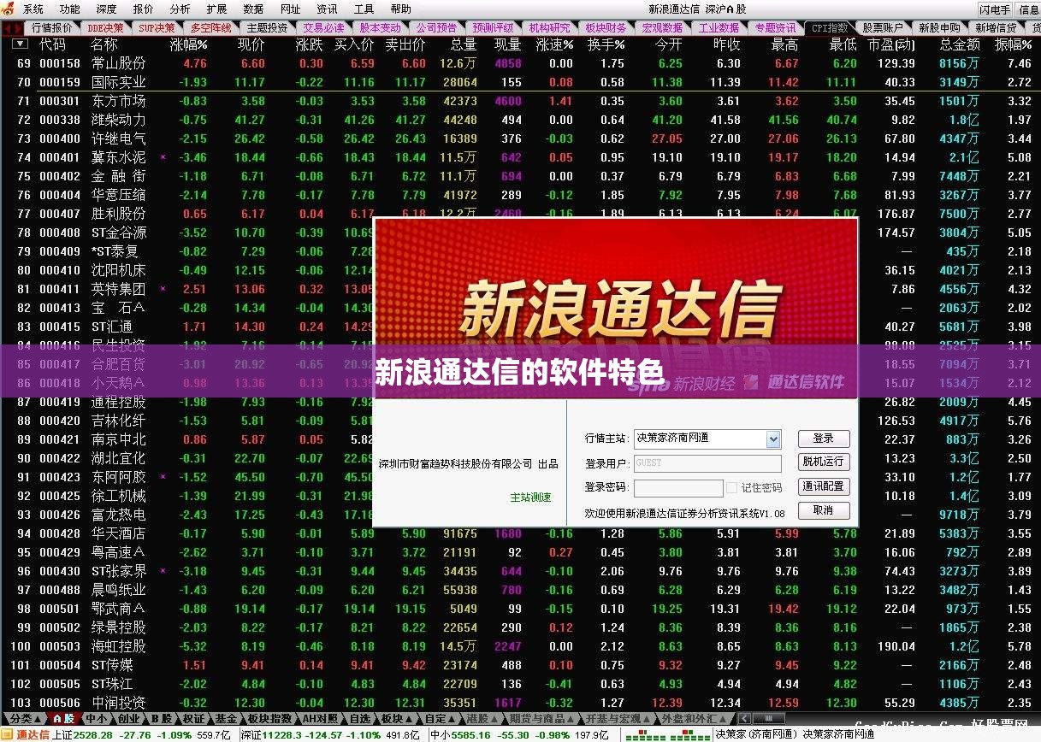Select the 中润投资 stock name

(x=118, y=703)
